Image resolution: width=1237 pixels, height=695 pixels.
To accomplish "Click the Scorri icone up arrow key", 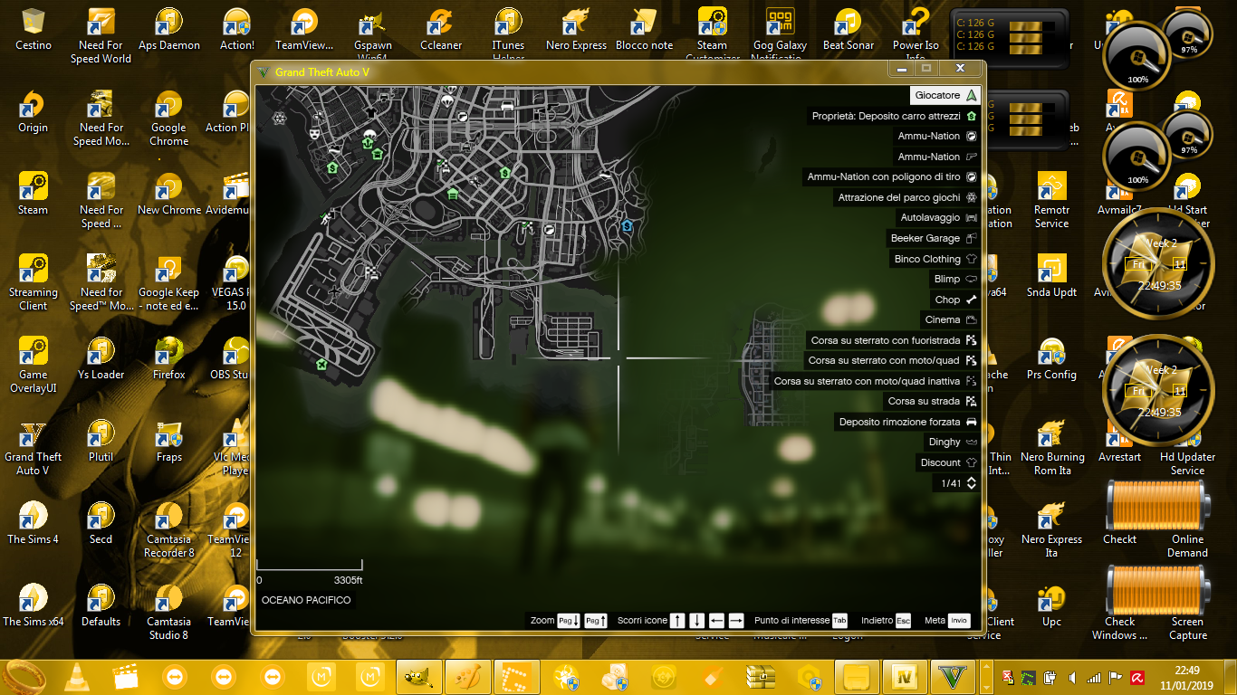I will (677, 620).
